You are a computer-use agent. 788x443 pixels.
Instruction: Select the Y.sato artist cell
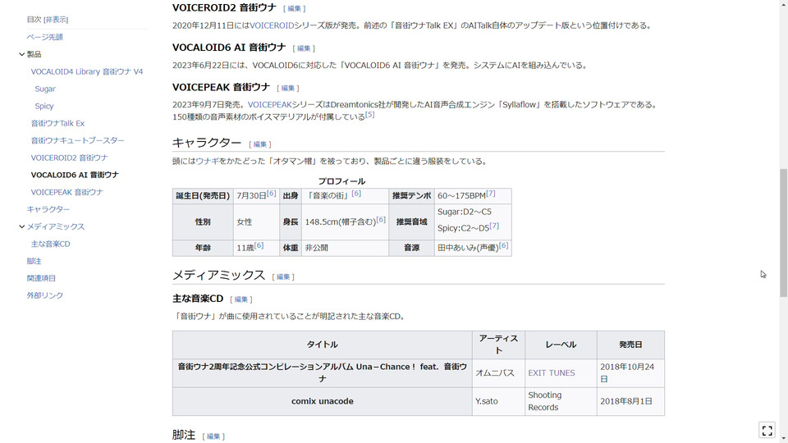[498, 401]
